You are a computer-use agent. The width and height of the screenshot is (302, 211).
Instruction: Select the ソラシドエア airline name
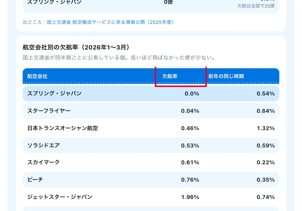pyautogui.click(x=44, y=145)
